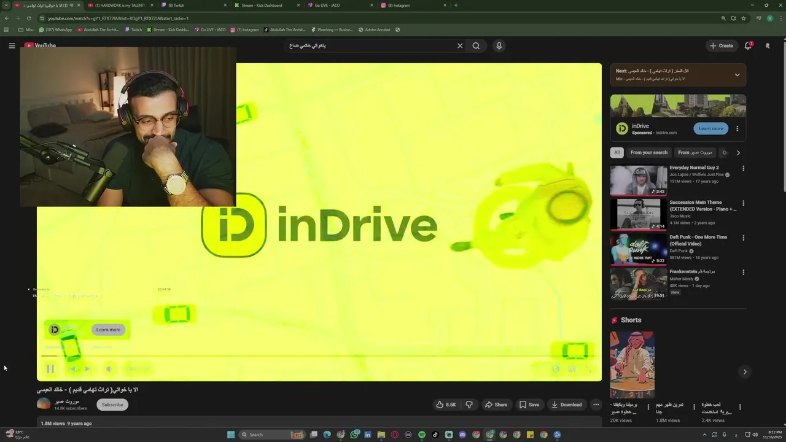Click Learn more on the video ad overlay

coord(108,330)
